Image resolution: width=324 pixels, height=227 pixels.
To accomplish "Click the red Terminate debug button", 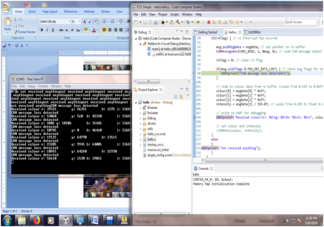I will [208, 22].
